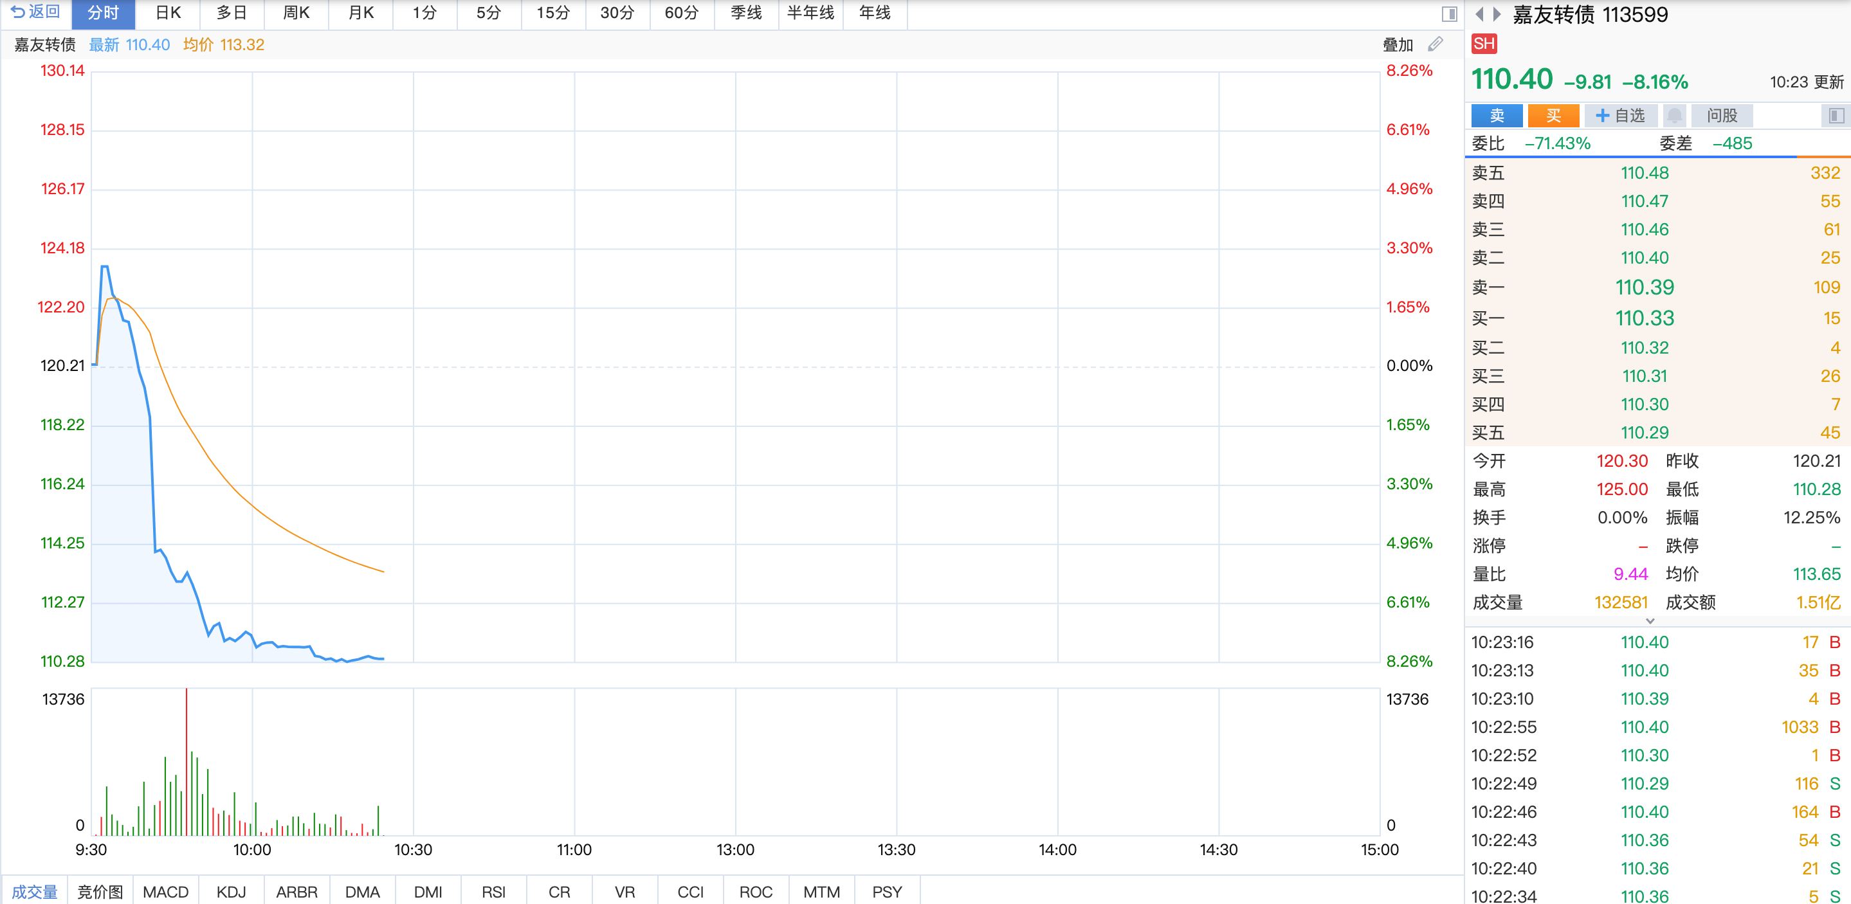Switch to 15分 chart tab
Viewport: 1851px width, 904px height.
(553, 14)
